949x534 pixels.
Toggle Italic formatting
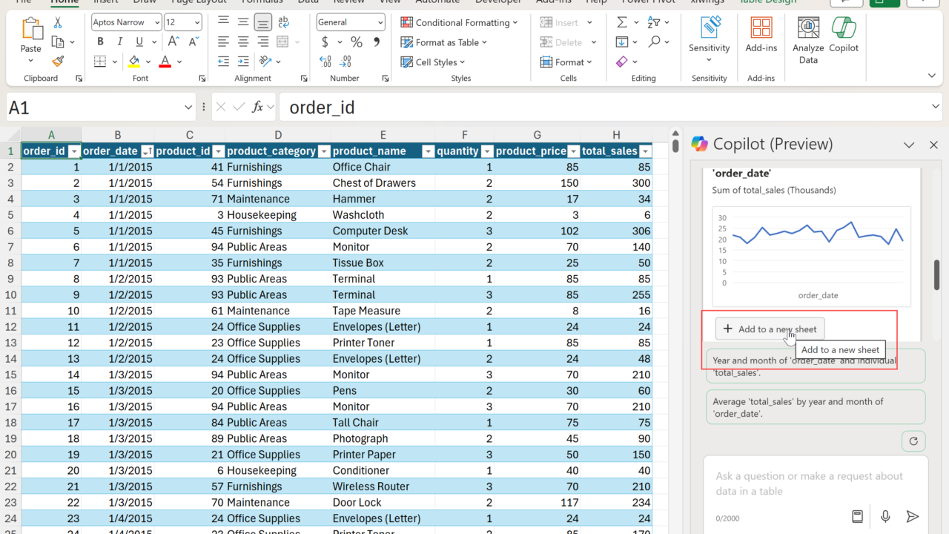click(x=119, y=42)
